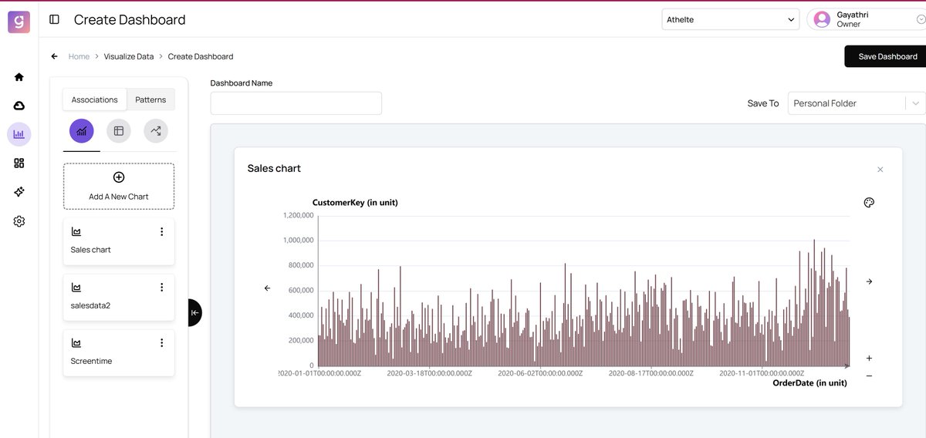Click the user avatar icon
Image resolution: width=926 pixels, height=438 pixels.
(x=822, y=19)
